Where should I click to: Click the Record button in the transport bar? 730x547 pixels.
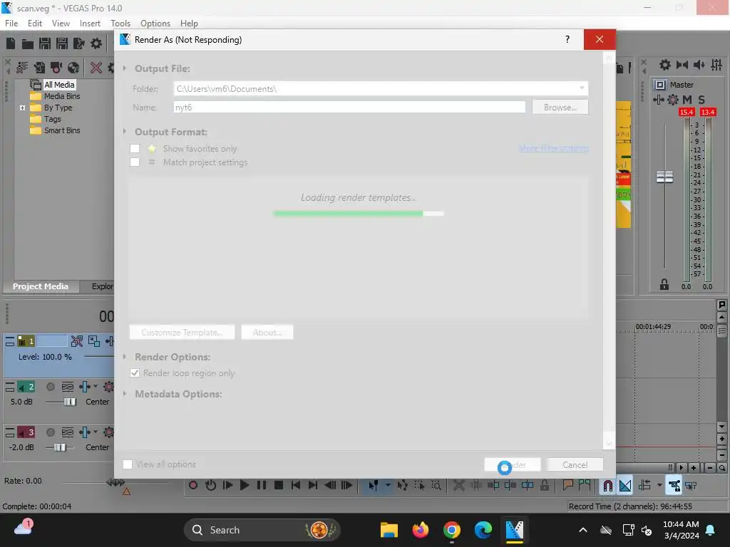click(x=192, y=486)
